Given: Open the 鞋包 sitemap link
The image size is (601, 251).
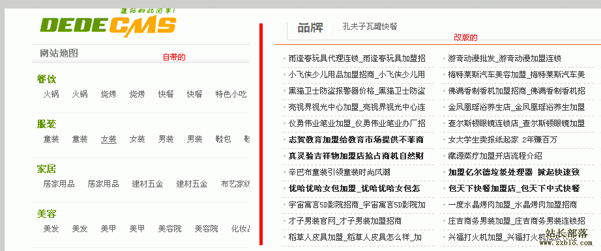Looking at the screenshot, I should point(224,139).
